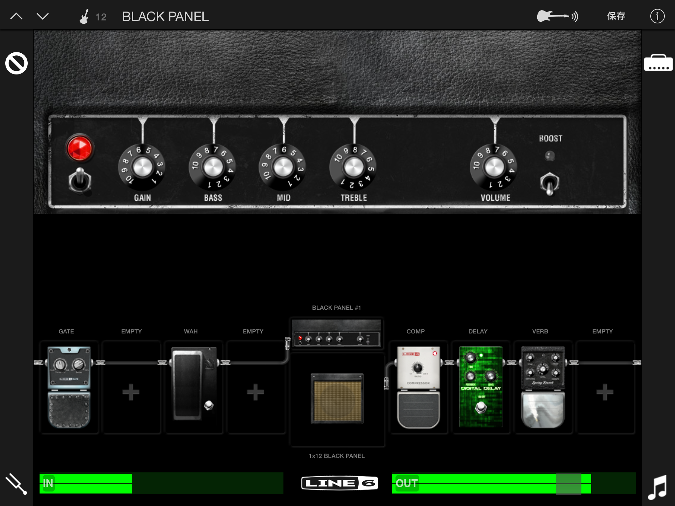Tap the GATE slot label
This screenshot has width=675, height=506.
pyautogui.click(x=66, y=331)
